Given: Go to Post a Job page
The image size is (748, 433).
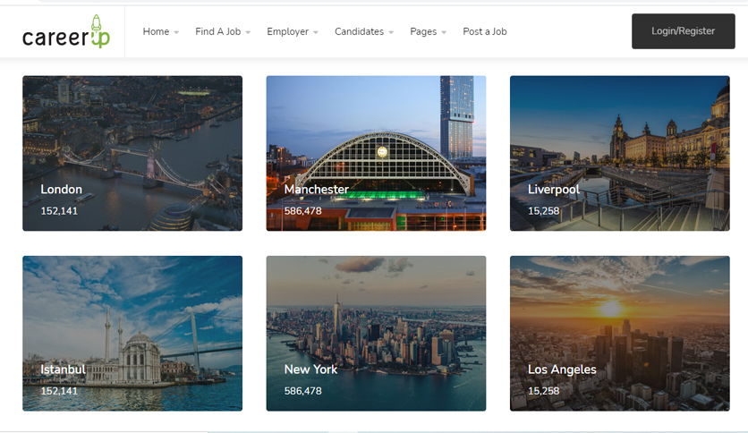Looking at the screenshot, I should (485, 31).
